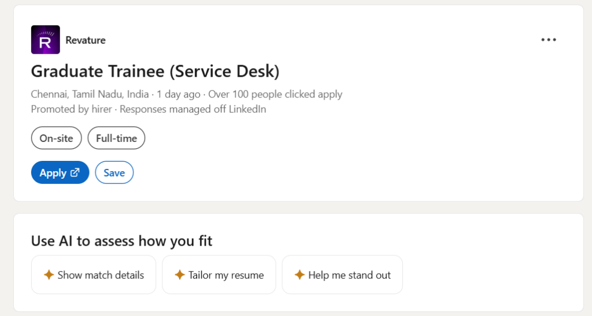Click the sparkle icon on Help me stand out

(x=299, y=275)
